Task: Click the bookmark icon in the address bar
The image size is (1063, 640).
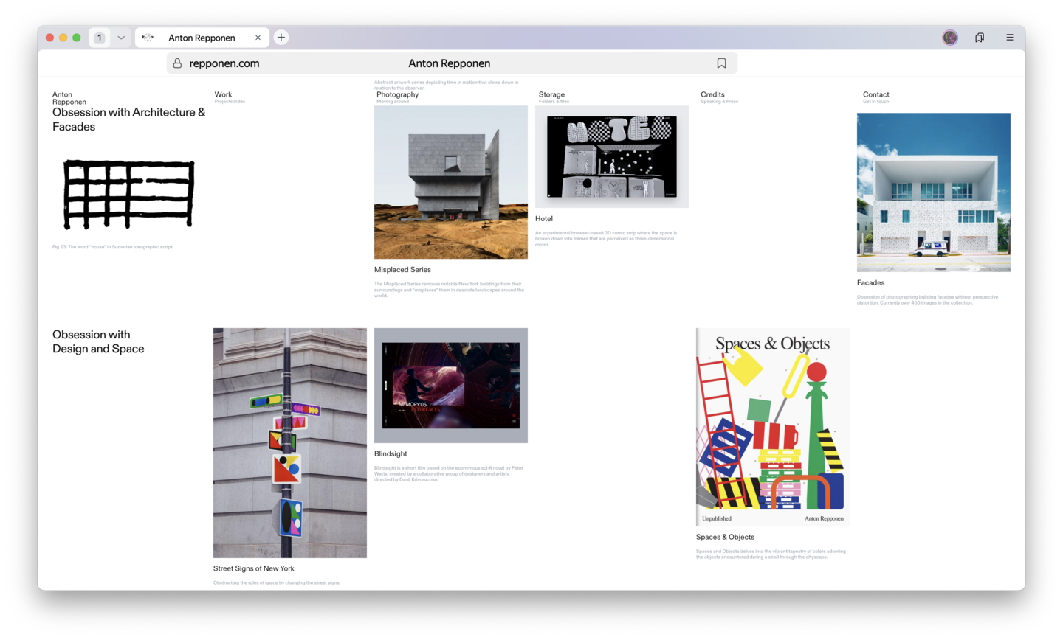Action: (x=721, y=63)
